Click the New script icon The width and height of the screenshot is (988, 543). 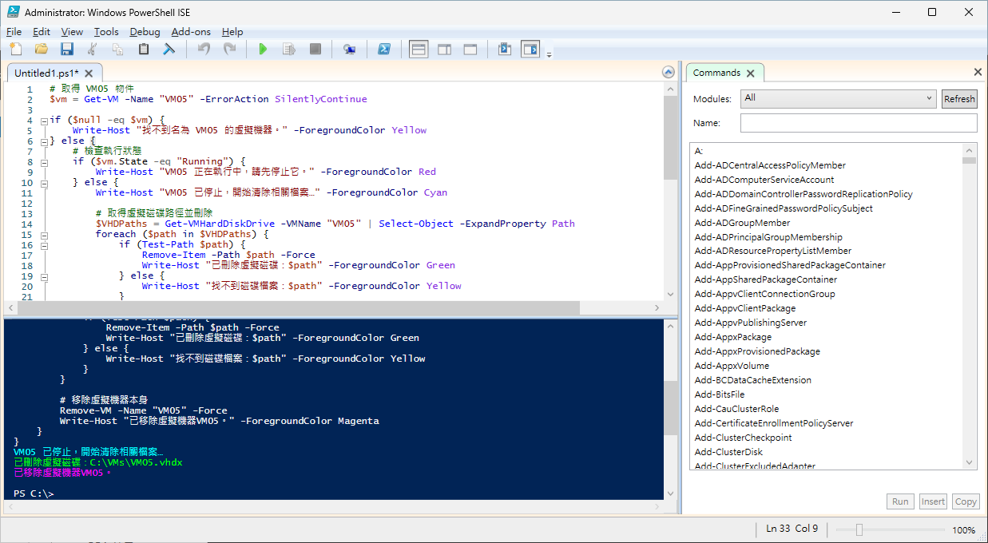coord(15,50)
